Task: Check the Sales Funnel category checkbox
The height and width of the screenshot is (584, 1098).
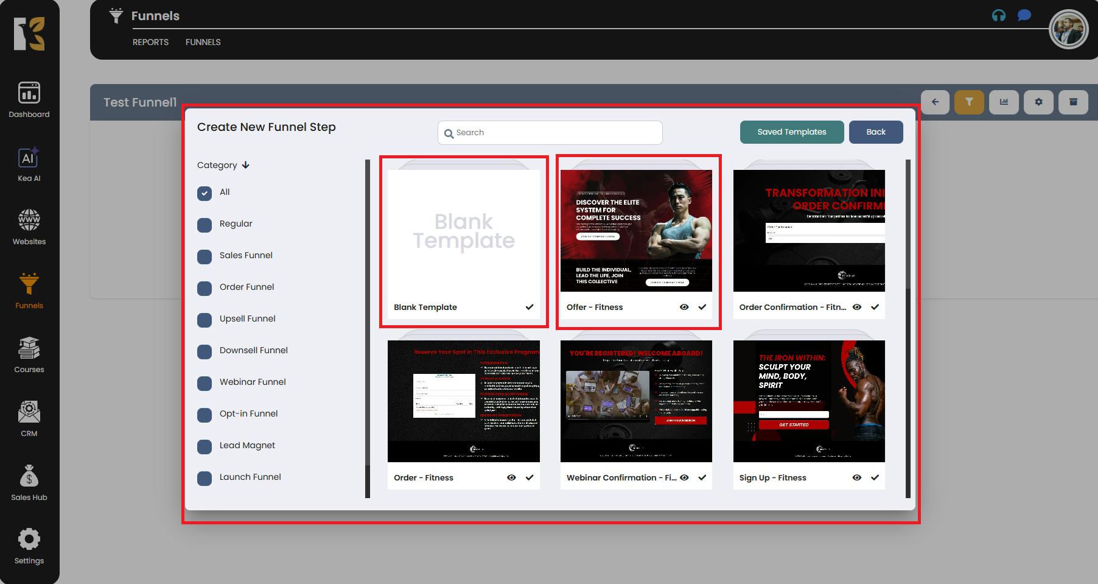Action: coord(205,257)
